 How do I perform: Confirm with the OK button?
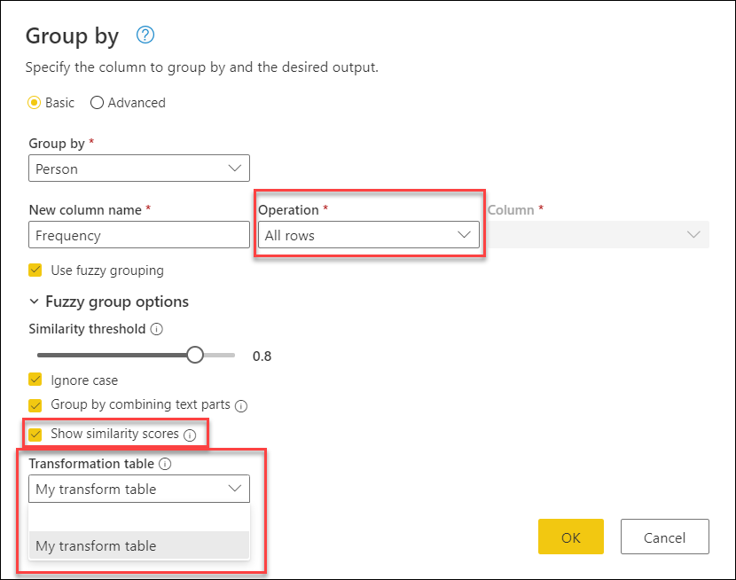pyautogui.click(x=571, y=537)
